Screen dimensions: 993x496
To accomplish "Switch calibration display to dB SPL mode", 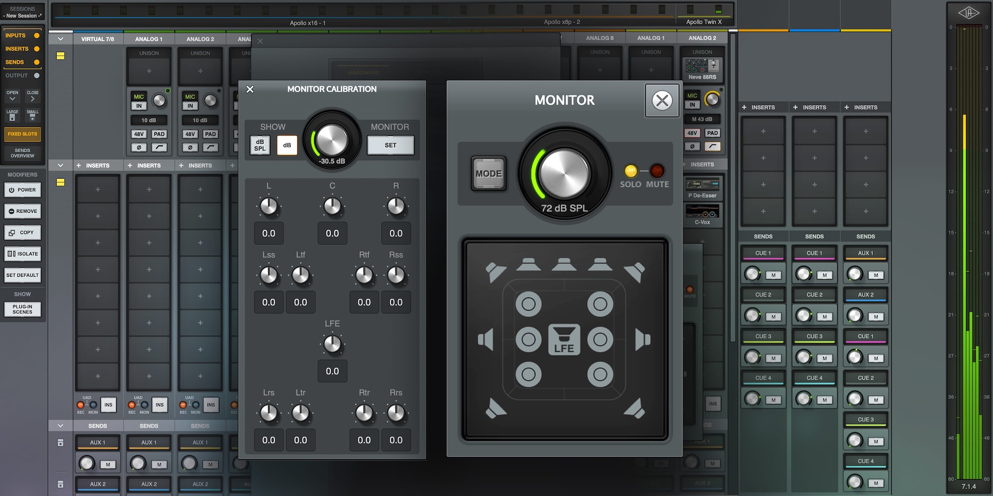I will pyautogui.click(x=259, y=145).
